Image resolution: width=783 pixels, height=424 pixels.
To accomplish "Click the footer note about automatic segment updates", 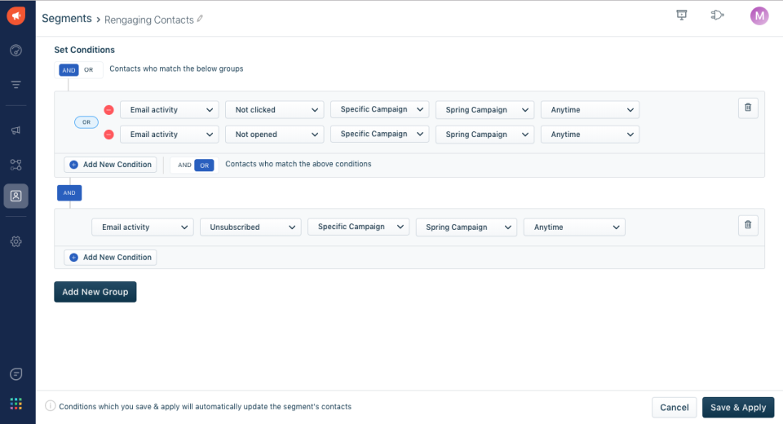I will pyautogui.click(x=206, y=407).
